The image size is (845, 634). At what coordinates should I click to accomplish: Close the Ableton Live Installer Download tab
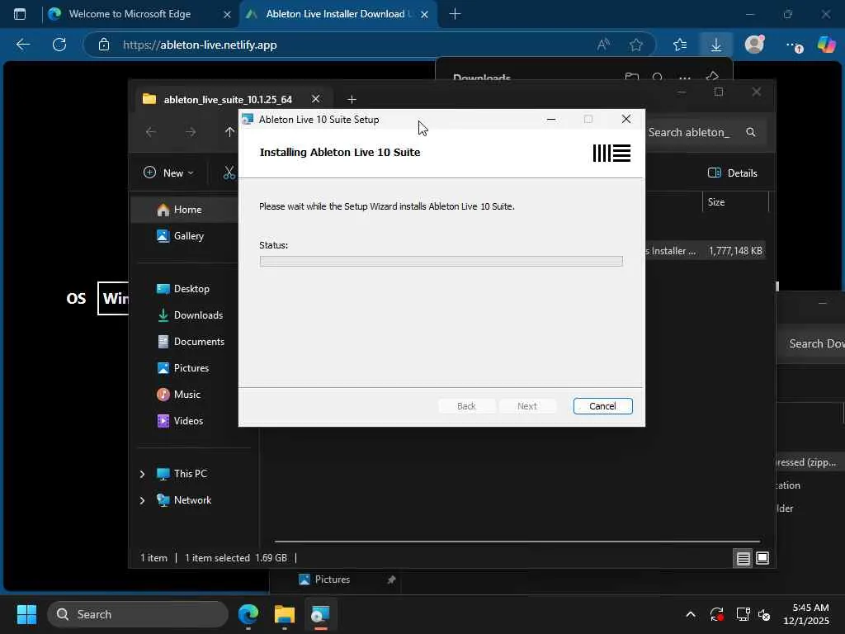coord(424,15)
